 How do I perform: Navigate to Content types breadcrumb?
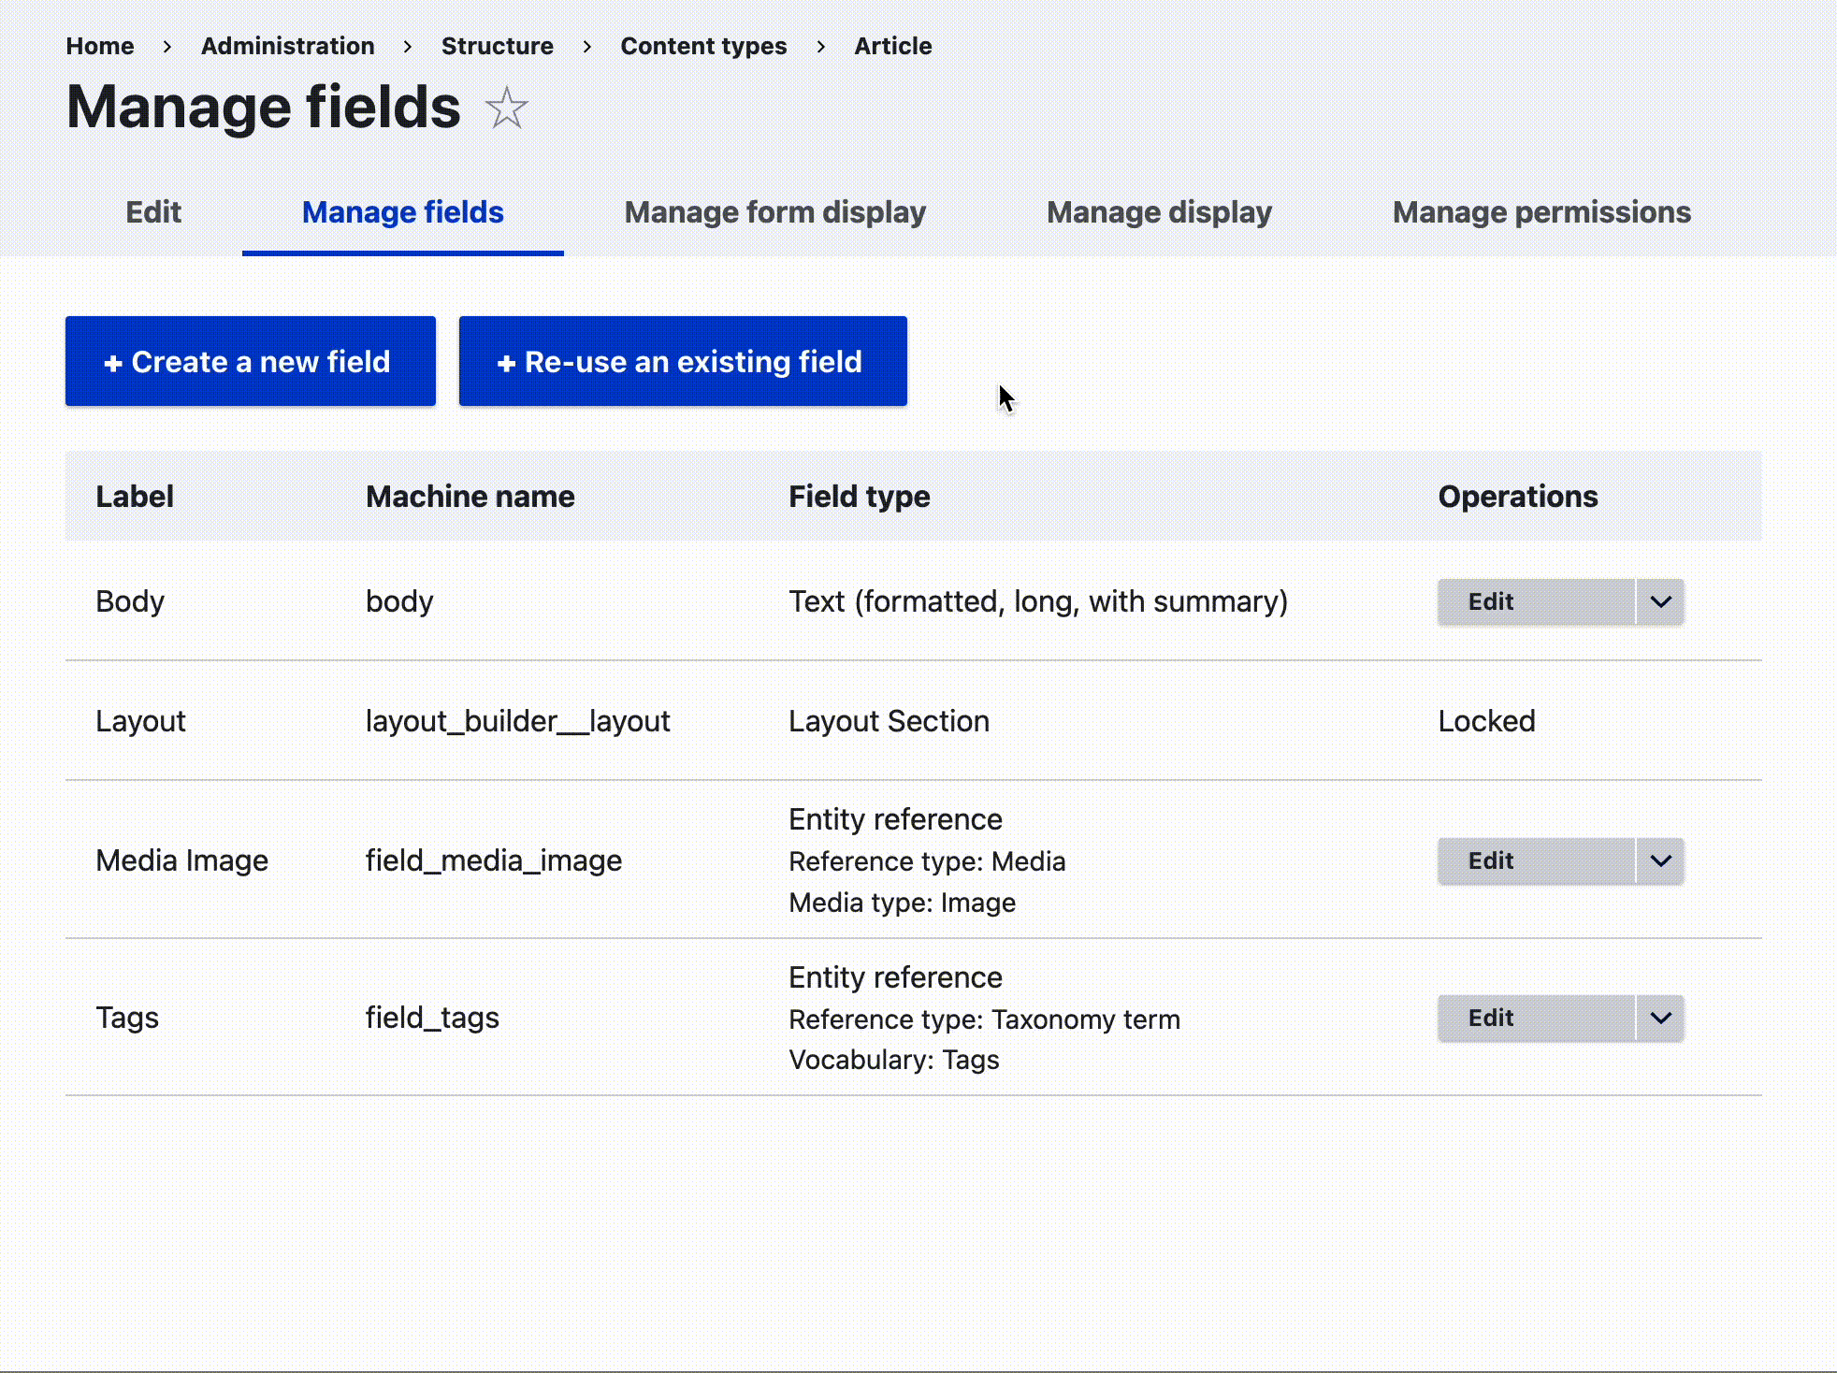pos(703,46)
